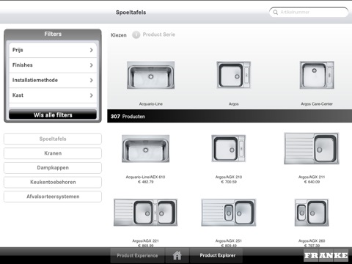Click the Kast row chevron arrow

point(92,95)
